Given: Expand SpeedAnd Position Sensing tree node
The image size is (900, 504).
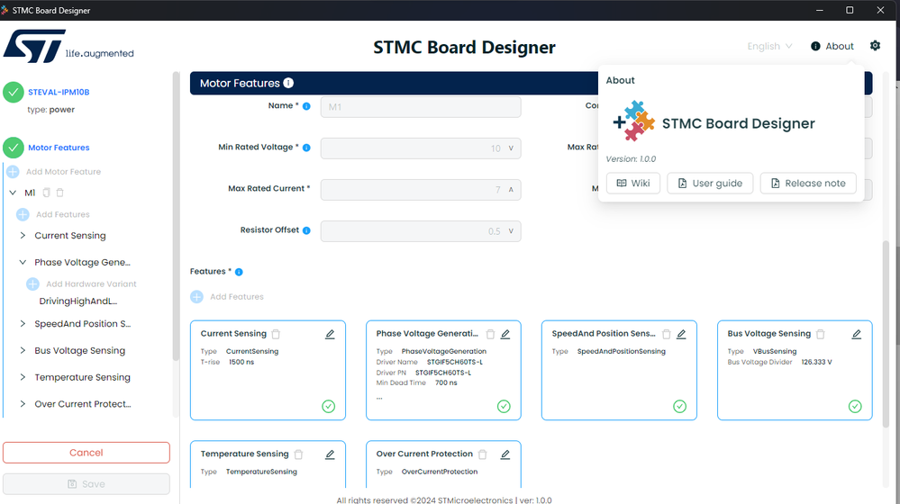Looking at the screenshot, I should 23,323.
